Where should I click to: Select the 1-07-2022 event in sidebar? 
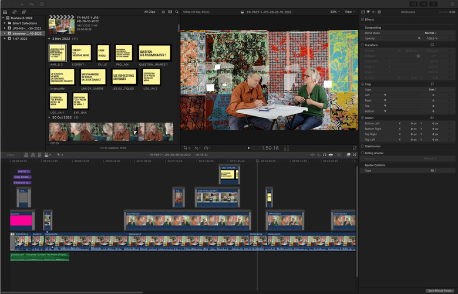tap(21, 39)
